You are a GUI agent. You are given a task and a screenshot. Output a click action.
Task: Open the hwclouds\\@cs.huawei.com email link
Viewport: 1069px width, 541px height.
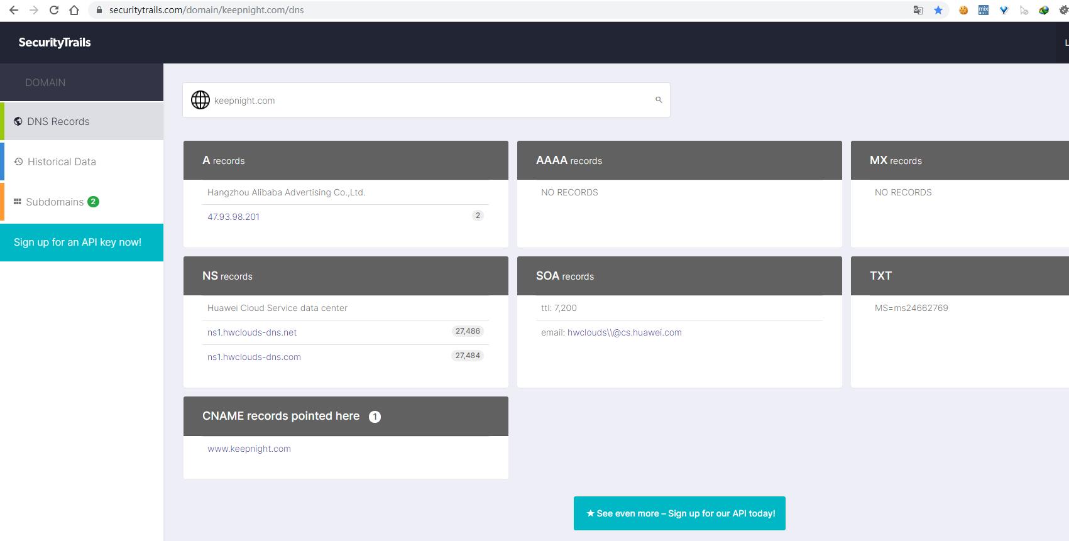(625, 332)
